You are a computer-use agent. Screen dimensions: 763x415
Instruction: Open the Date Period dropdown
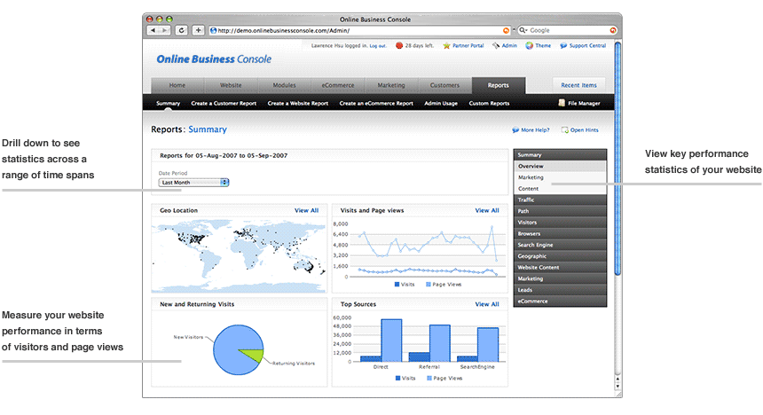tap(194, 183)
